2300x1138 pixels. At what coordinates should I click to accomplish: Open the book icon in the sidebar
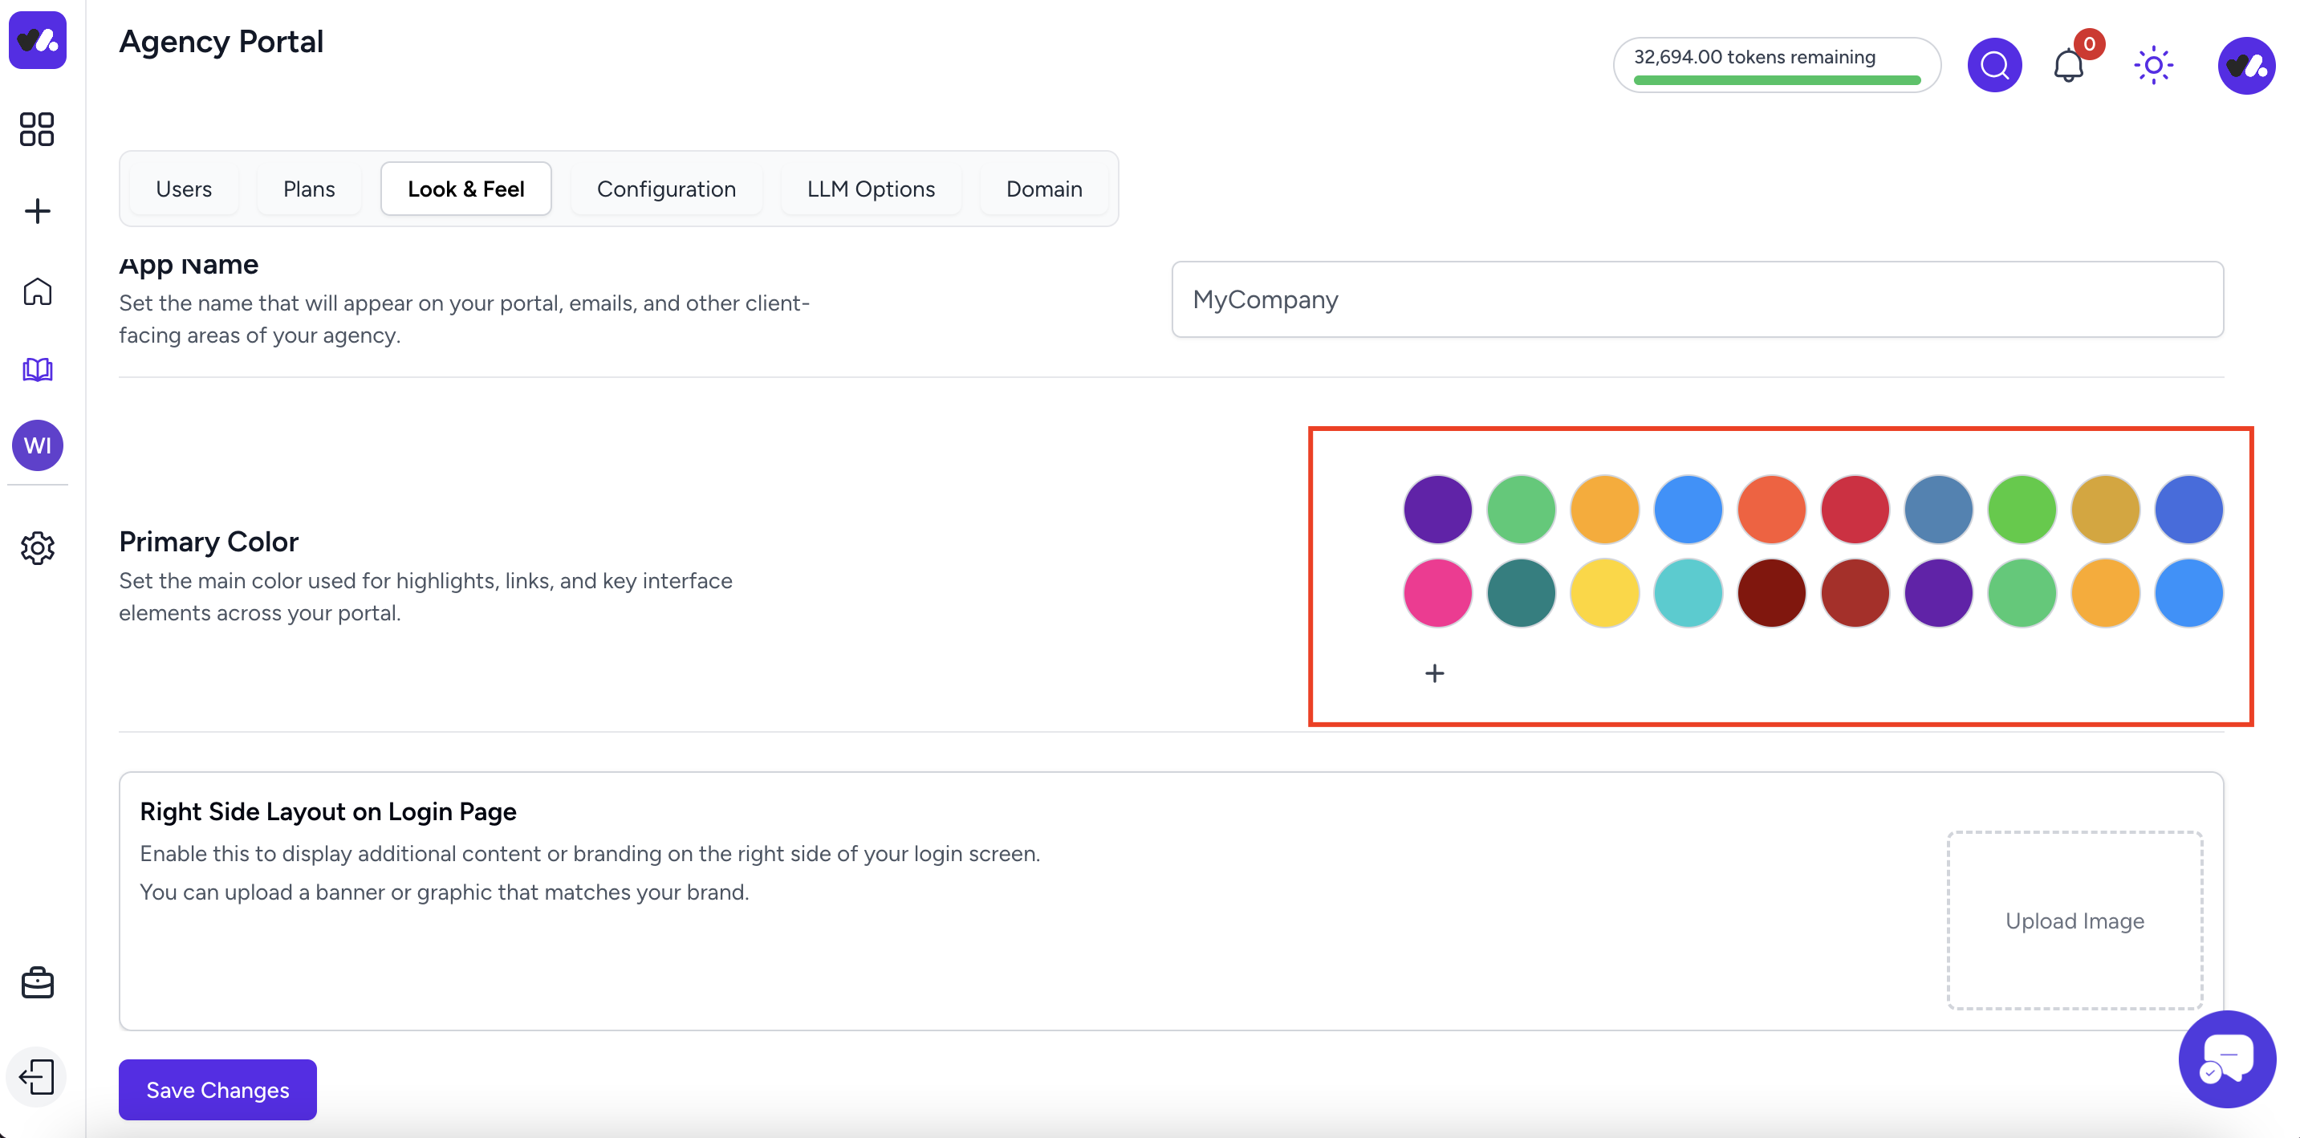point(38,369)
